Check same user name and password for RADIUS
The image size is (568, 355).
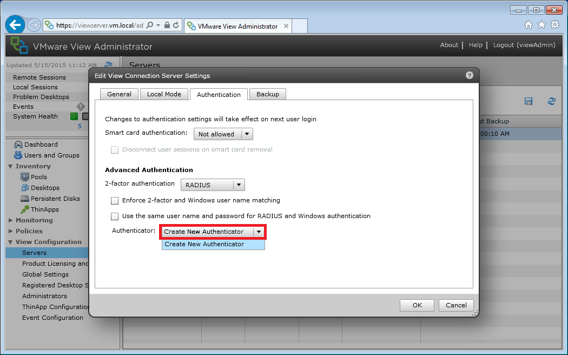114,216
